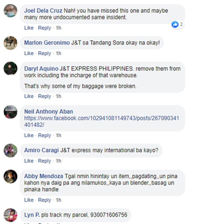
Task: Open the 1h timestamp on Abby Mendoza's comment
Action: pos(58,200)
